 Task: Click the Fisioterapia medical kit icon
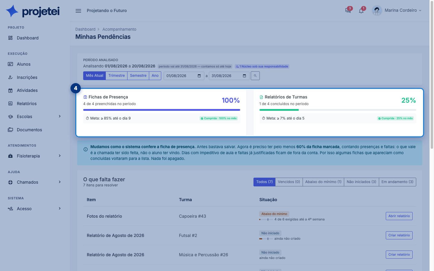click(11, 156)
